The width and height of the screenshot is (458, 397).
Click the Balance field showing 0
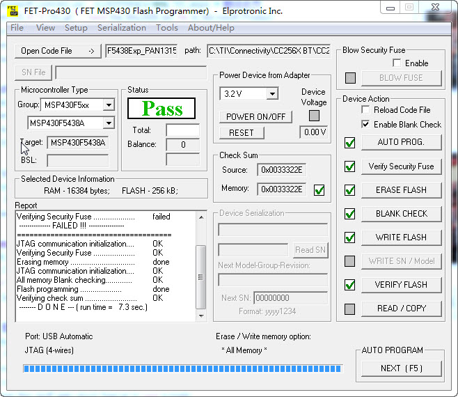(x=183, y=145)
